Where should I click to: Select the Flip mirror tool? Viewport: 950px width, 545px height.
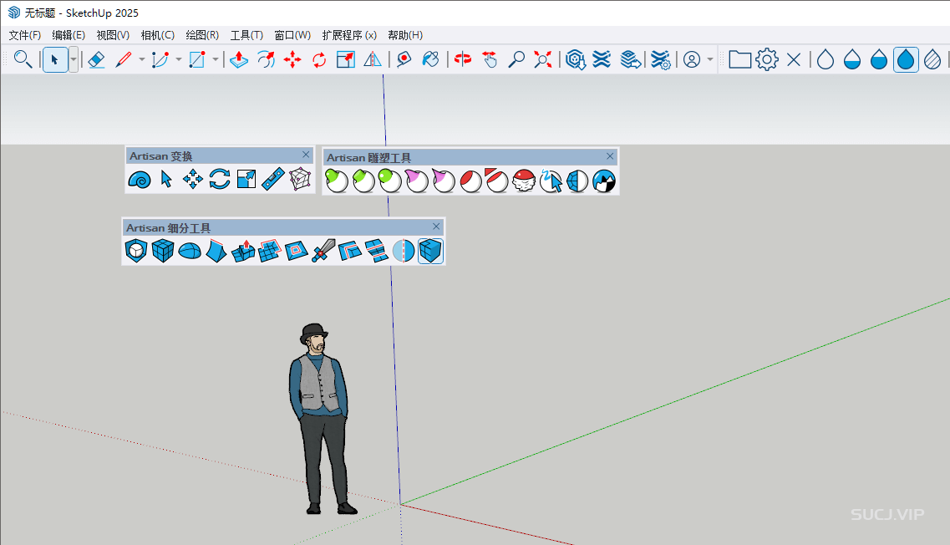[x=373, y=59]
